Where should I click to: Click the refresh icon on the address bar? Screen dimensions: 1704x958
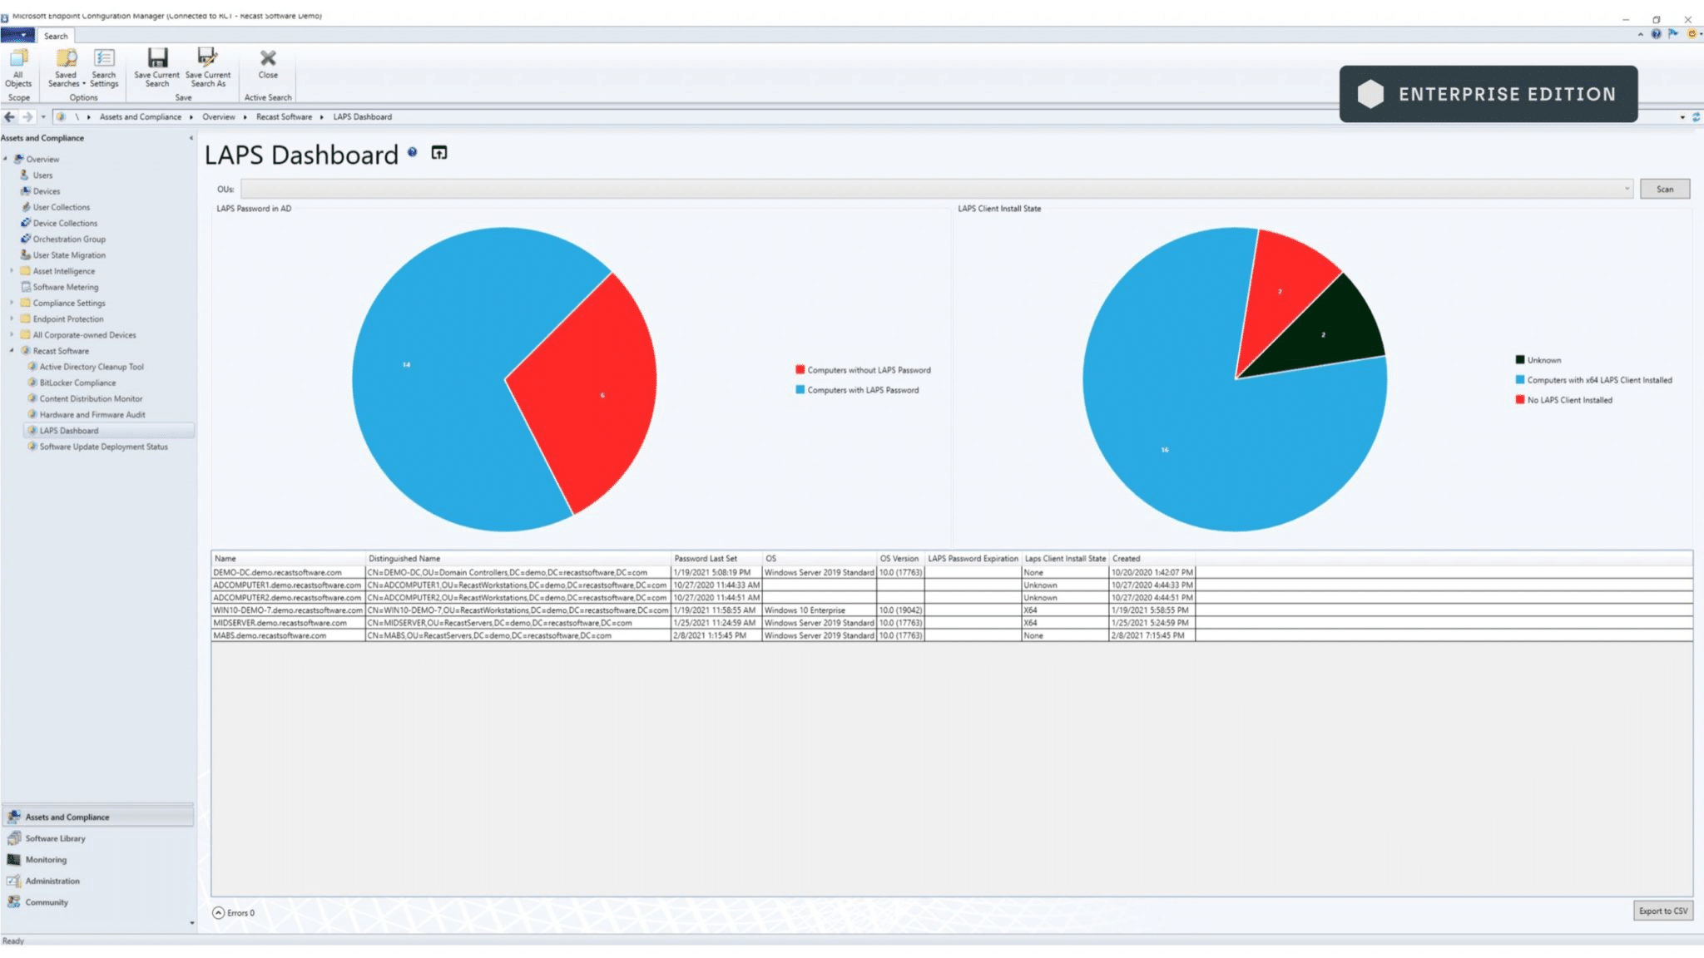point(1697,116)
